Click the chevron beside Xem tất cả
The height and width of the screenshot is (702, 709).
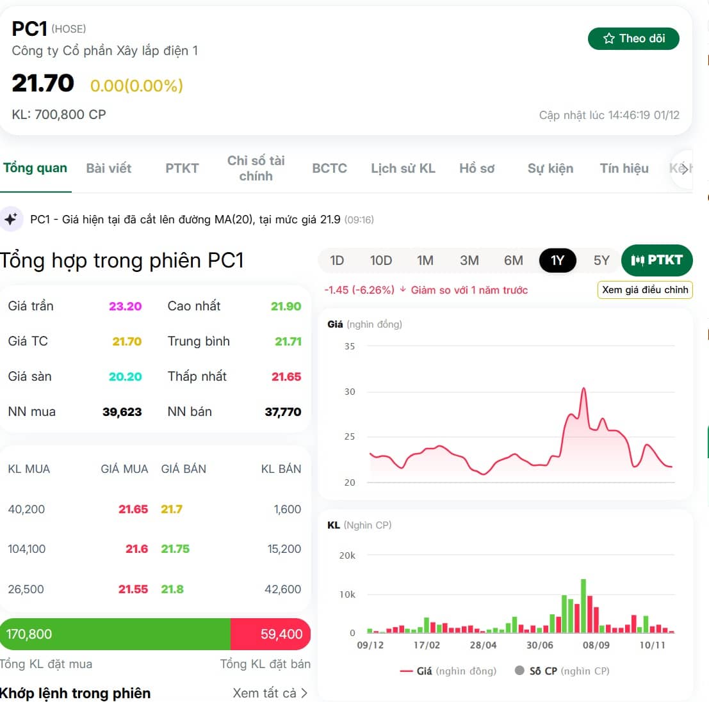point(304,693)
